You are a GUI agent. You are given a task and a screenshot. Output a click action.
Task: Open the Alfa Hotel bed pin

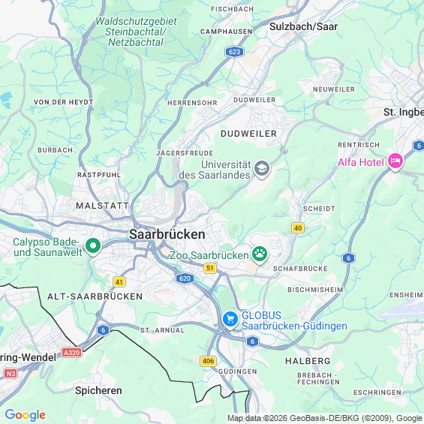[x=395, y=161]
